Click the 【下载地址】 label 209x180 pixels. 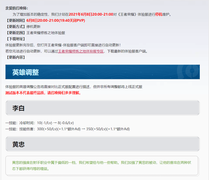pyautogui.click(x=16, y=39)
